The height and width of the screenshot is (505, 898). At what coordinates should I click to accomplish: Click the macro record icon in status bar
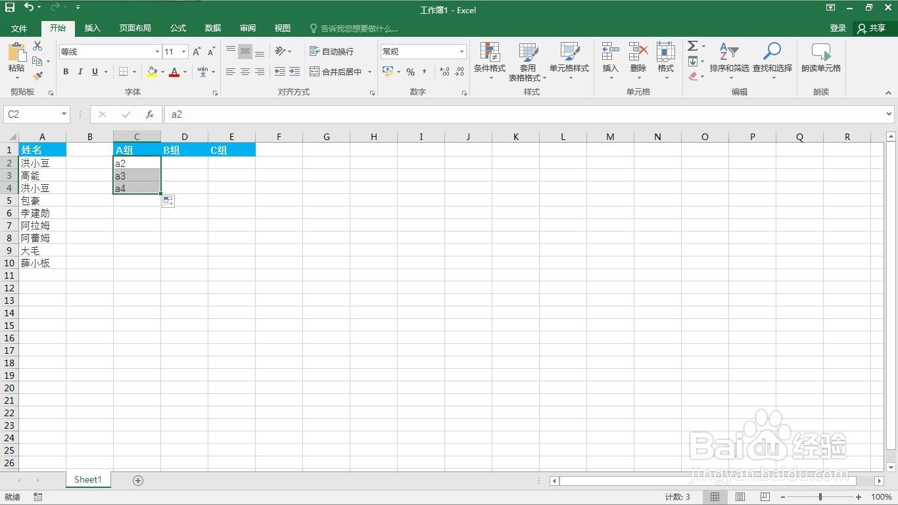pyautogui.click(x=37, y=497)
